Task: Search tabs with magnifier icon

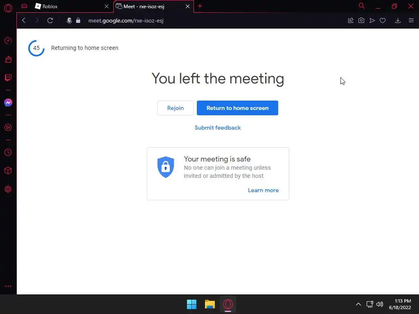Action: tap(362, 6)
